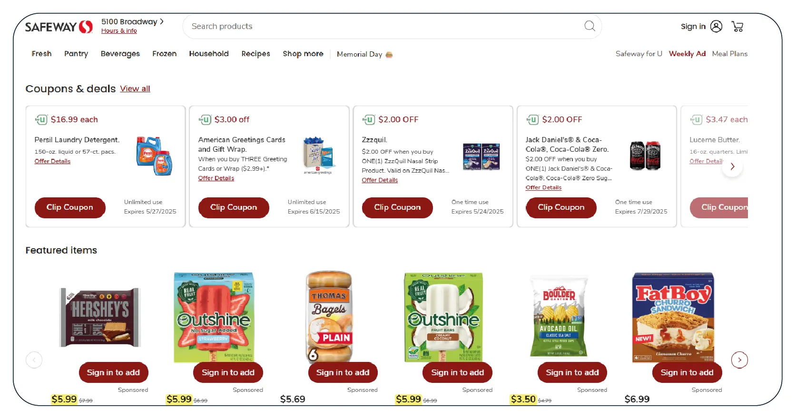Open Hours & info link

[119, 31]
